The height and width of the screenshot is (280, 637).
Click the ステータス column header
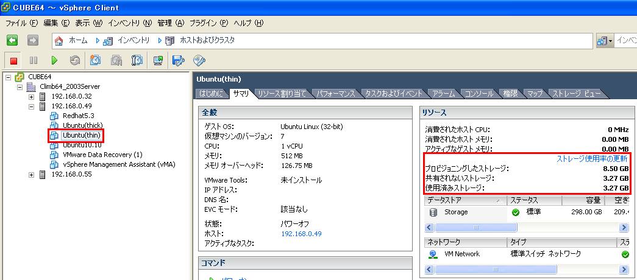(534, 200)
